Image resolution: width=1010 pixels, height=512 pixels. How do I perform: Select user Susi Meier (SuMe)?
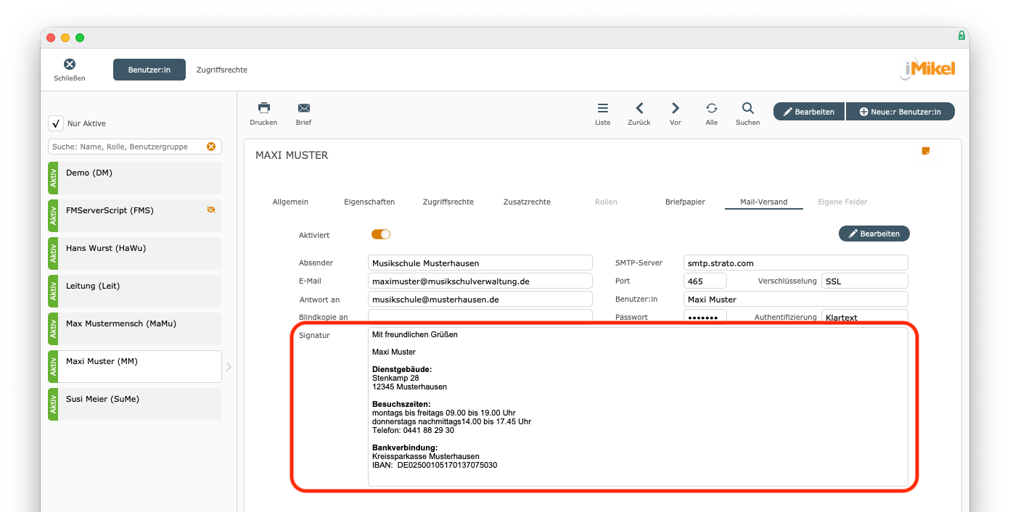click(135, 404)
